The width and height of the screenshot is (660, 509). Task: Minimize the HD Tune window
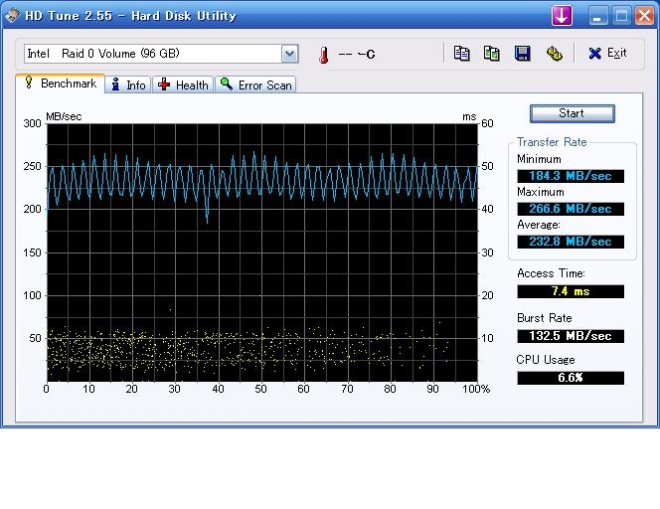click(x=597, y=16)
